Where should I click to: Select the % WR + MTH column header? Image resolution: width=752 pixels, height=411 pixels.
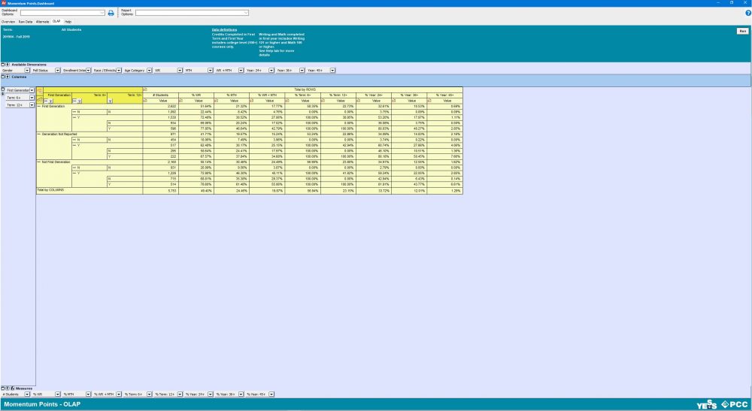pos(267,95)
